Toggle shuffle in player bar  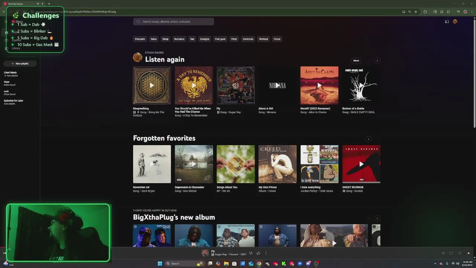(459, 253)
